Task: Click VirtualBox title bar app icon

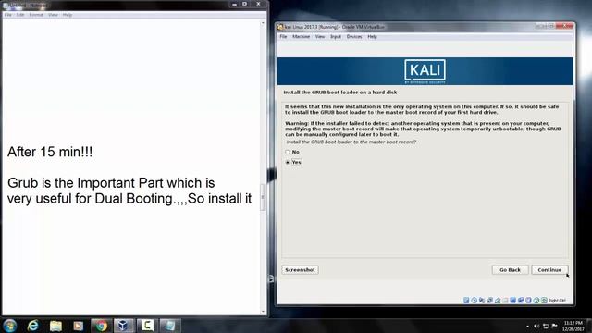Action: click(x=280, y=27)
